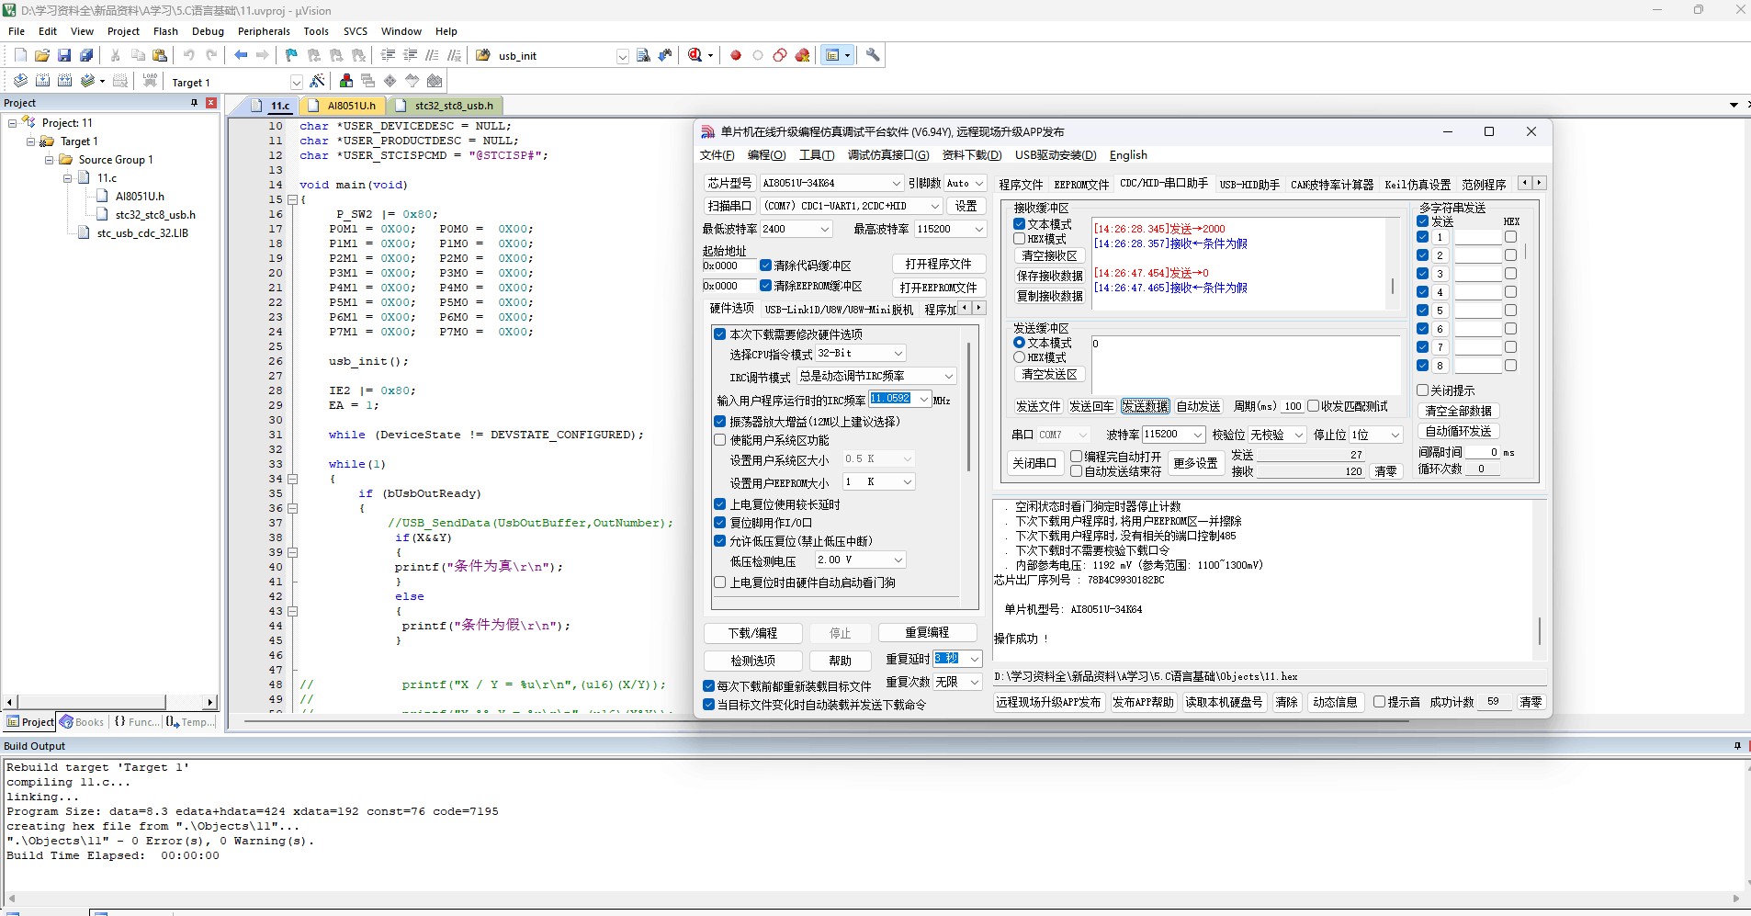This screenshot has width=1751, height=916.
Task: Click the 检测选项 button
Action: click(752, 661)
